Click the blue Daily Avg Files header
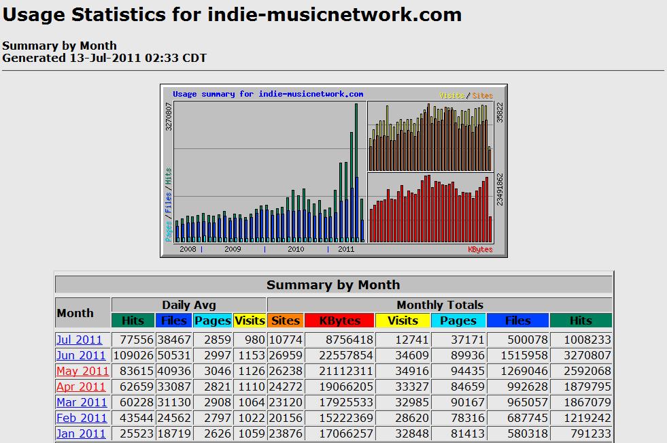 [173, 321]
